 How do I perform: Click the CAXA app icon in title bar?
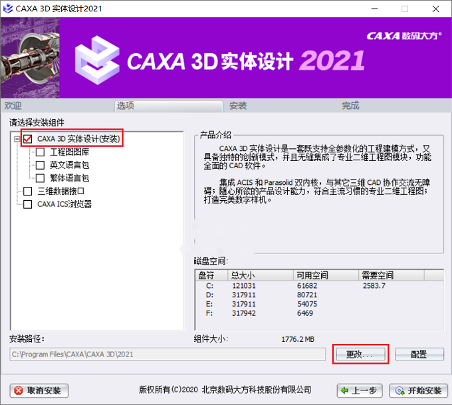pyautogui.click(x=7, y=9)
